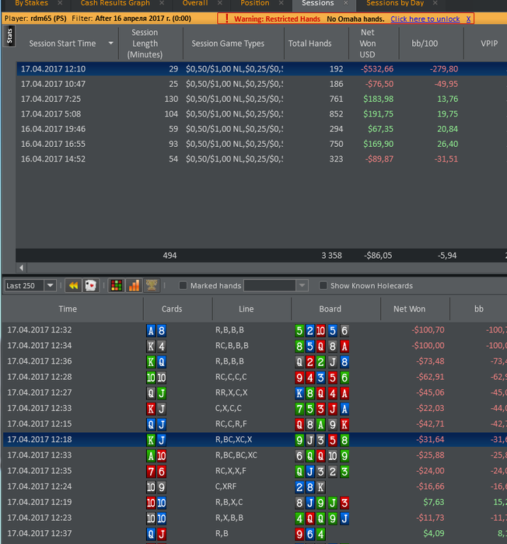Select session 16.04.2017 16:55
The height and width of the screenshot is (544, 507).
pyautogui.click(x=261, y=144)
